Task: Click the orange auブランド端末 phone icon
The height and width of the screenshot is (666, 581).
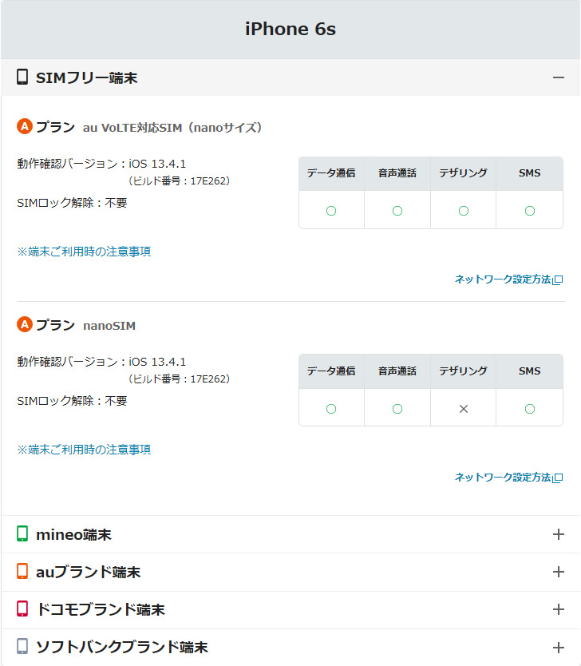Action: coord(22,572)
